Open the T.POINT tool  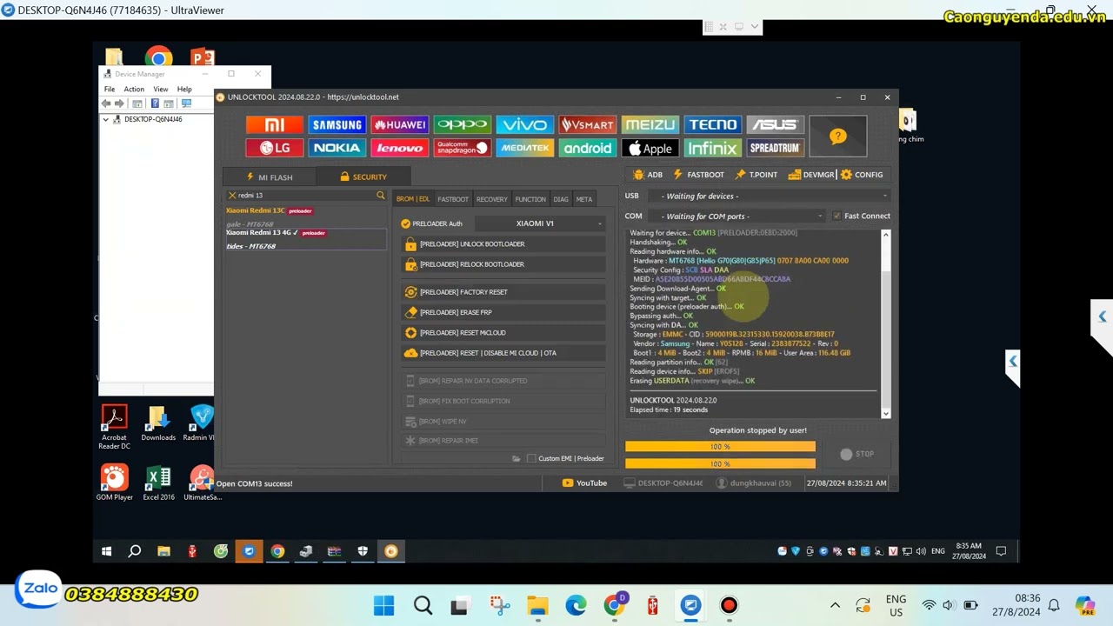tap(756, 175)
